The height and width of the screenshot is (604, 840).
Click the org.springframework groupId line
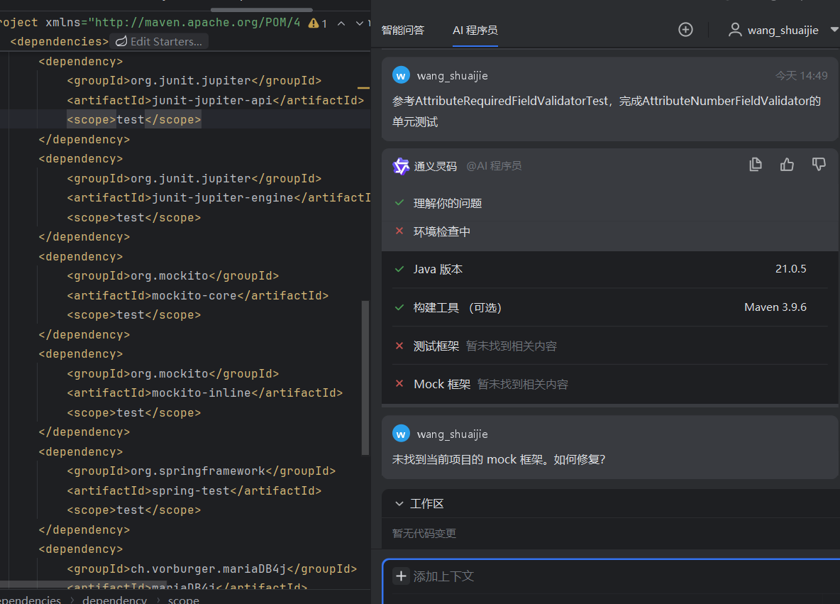point(201,471)
